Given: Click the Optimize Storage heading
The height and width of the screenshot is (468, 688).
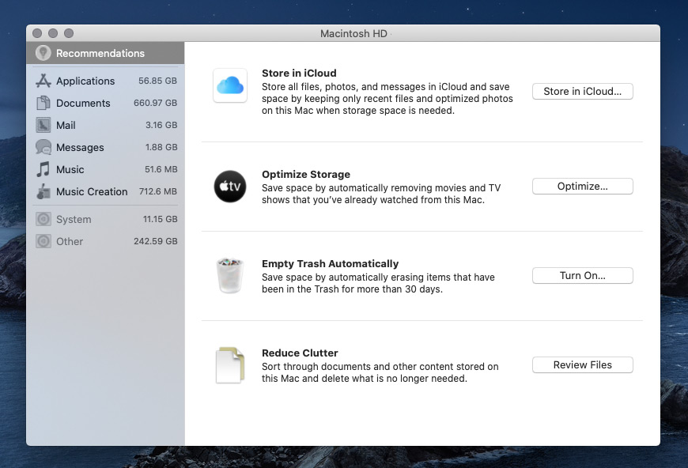Looking at the screenshot, I should click(306, 175).
